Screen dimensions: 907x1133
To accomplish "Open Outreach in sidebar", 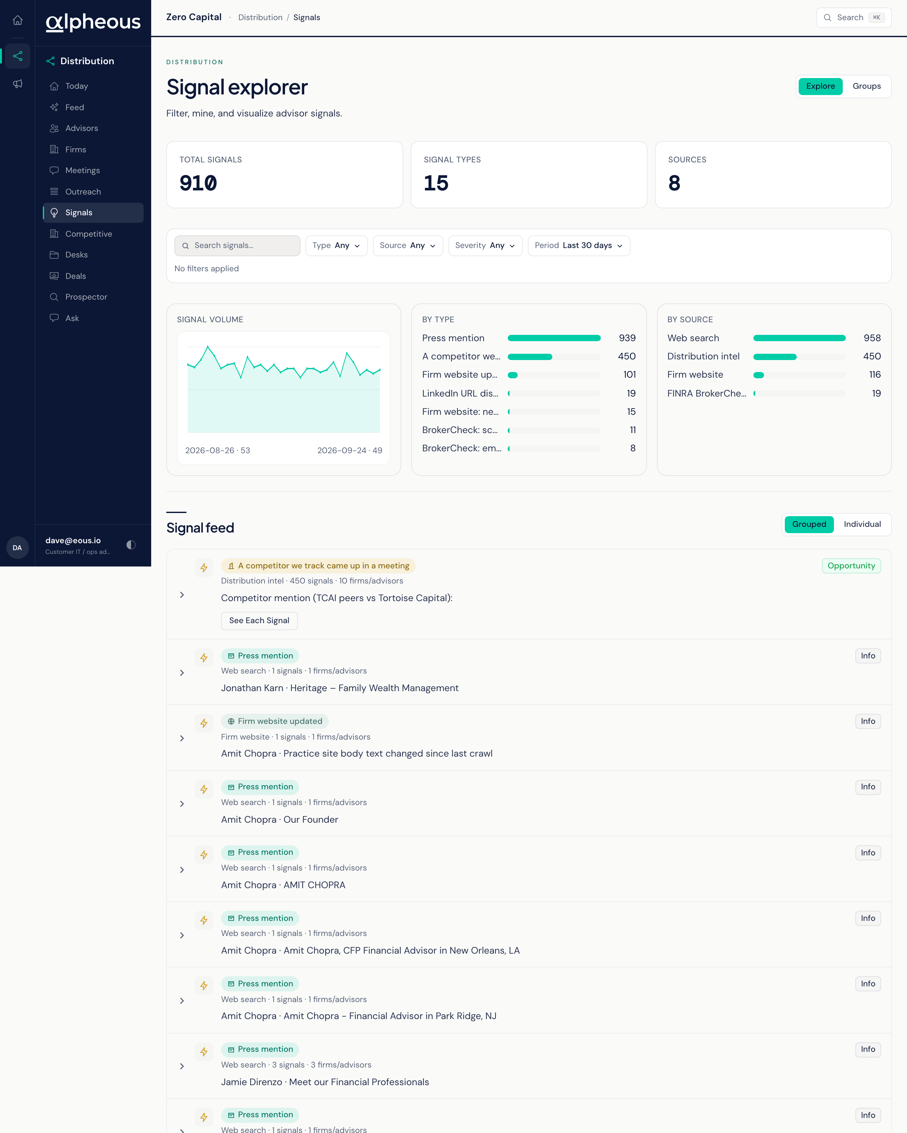I will (93, 192).
